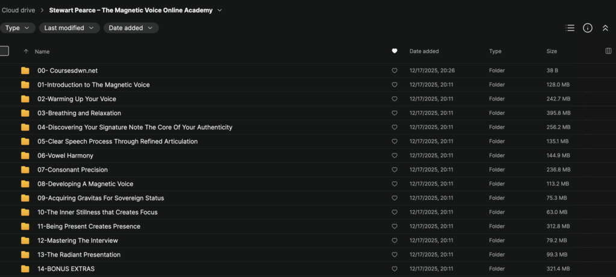Expand the folder title breadcrumb chevron

220,10
